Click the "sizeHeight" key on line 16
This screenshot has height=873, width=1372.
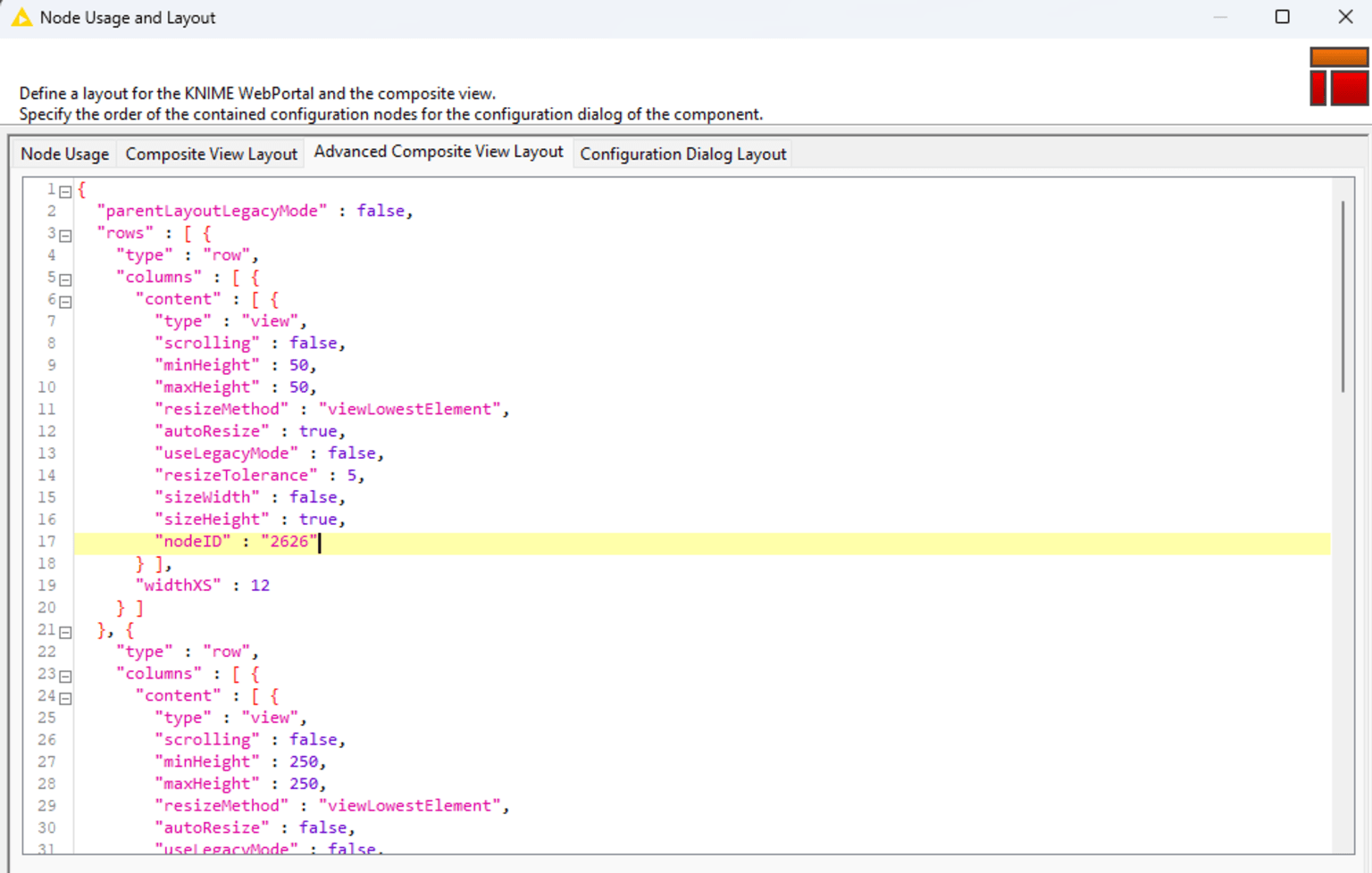[x=212, y=520]
